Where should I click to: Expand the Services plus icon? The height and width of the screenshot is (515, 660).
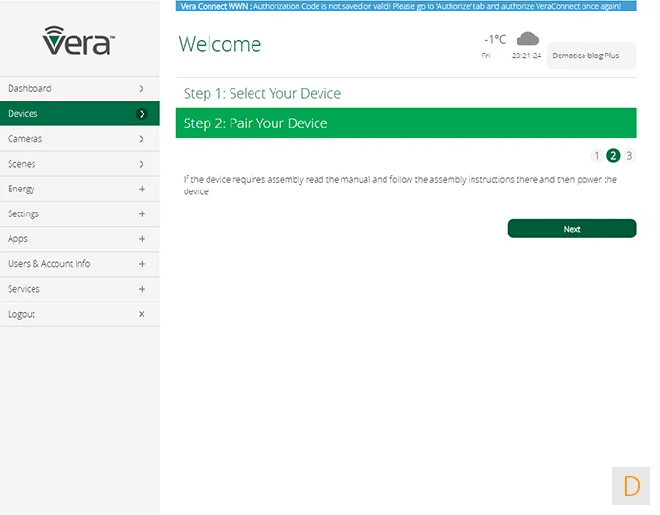[142, 289]
